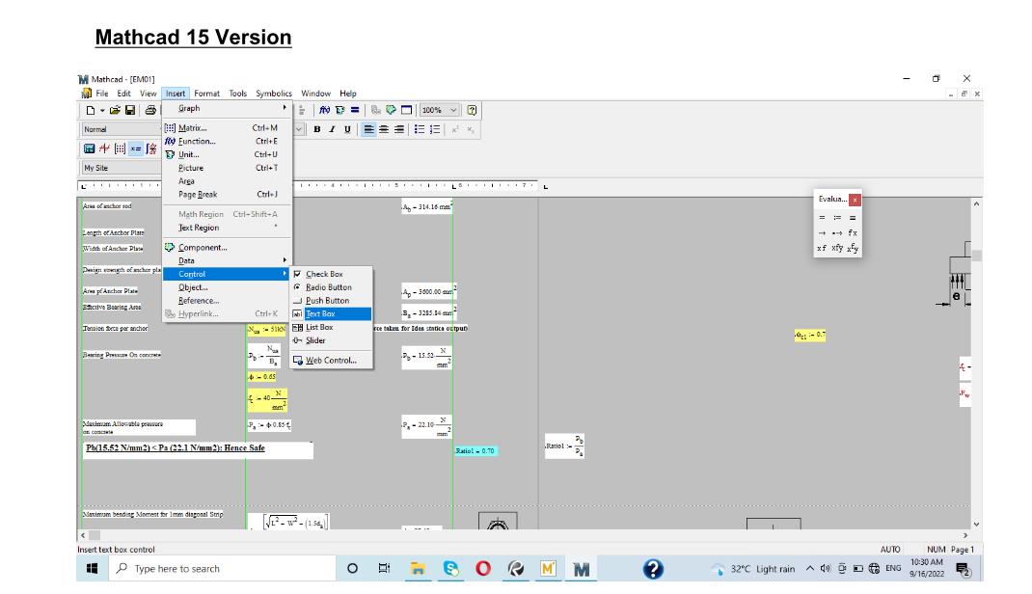Toggle Bold text formatting
This screenshot has width=1032, height=594.
317,129
